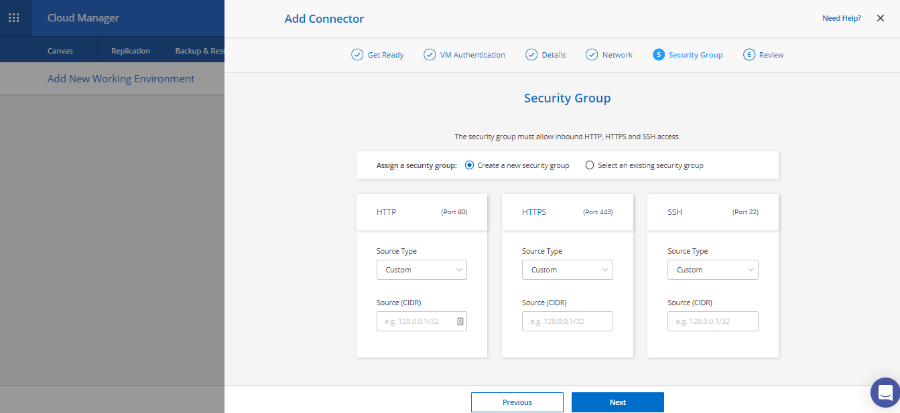Select an existing security group radio button

click(590, 165)
